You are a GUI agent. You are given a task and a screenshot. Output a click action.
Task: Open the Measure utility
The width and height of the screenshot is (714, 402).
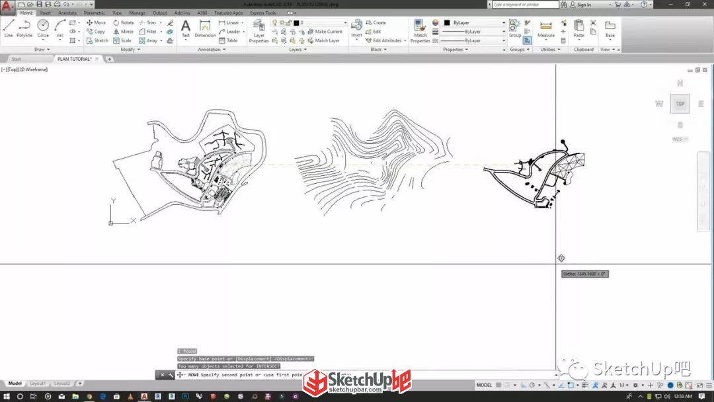pyautogui.click(x=545, y=28)
